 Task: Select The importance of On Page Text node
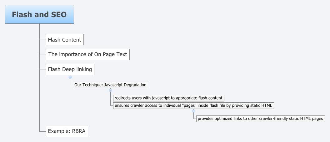pos(87,54)
